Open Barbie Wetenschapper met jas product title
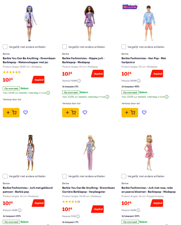 click(x=29, y=60)
